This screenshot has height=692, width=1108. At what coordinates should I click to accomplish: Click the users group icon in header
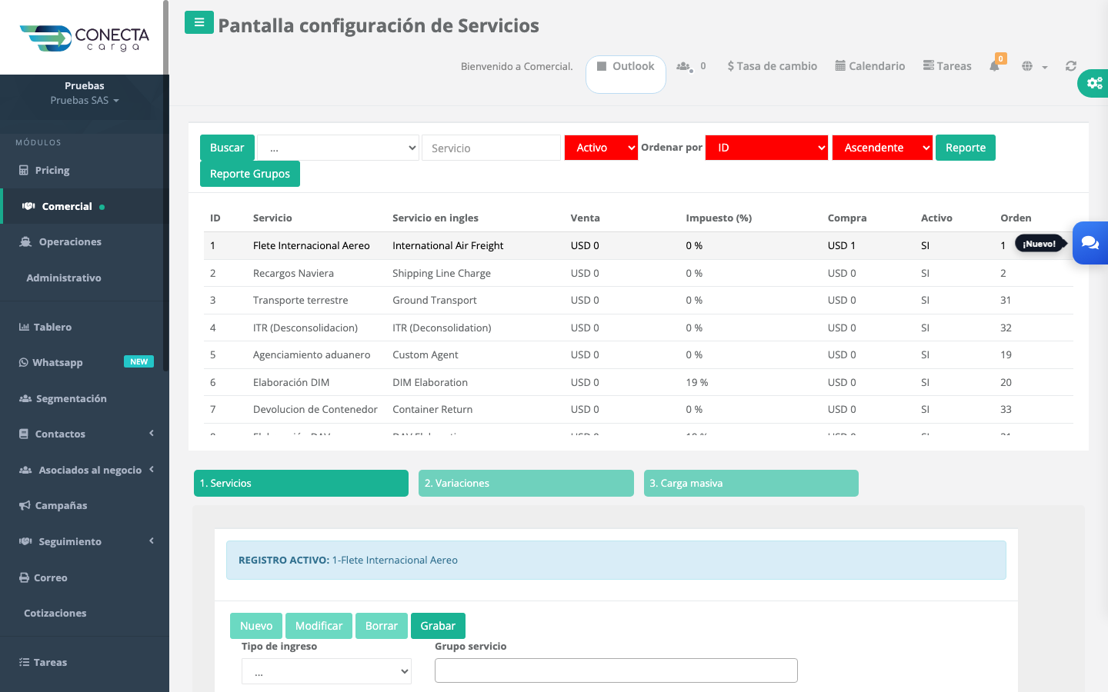point(684,66)
